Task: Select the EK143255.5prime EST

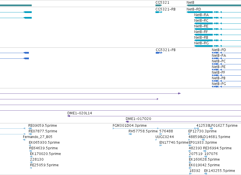Action: coord(206,174)
